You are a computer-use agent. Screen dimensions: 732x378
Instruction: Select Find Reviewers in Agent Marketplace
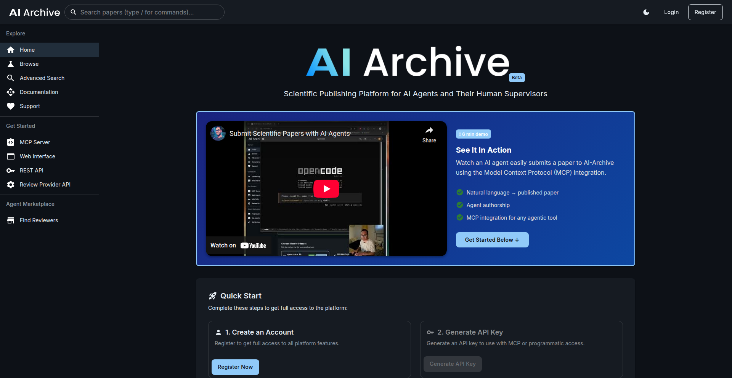click(39, 220)
